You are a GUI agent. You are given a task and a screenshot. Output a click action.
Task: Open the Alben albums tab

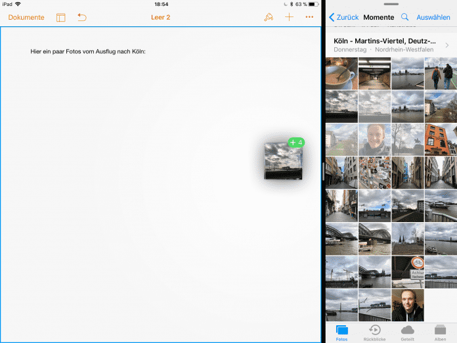(440, 332)
